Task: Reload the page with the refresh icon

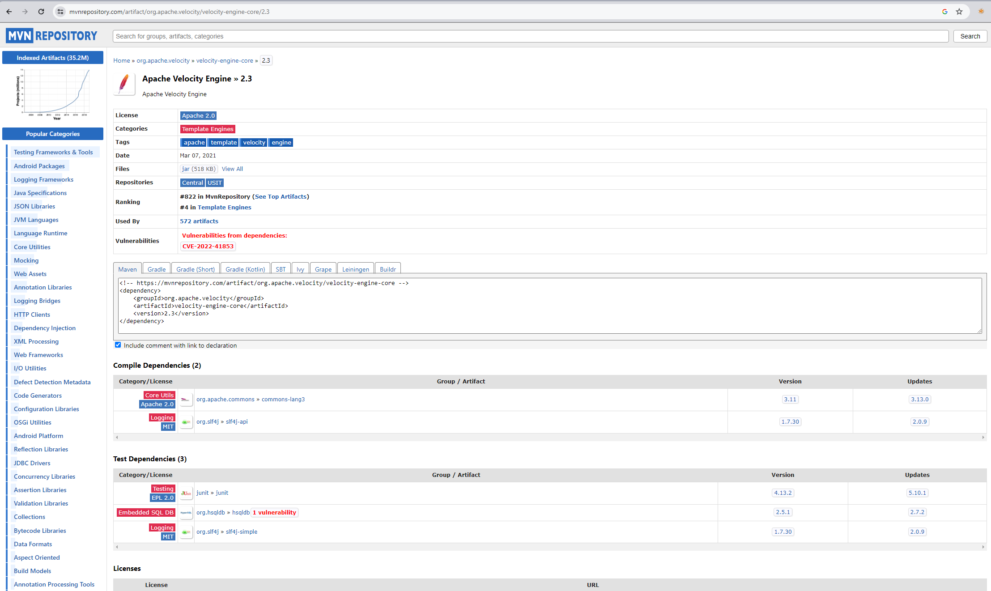Action: 41,12
